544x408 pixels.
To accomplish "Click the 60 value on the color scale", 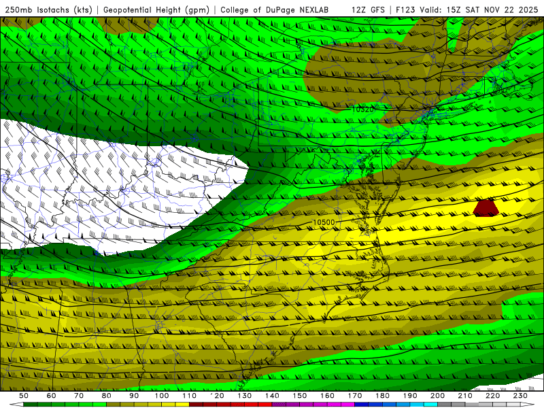I will coord(52,396).
